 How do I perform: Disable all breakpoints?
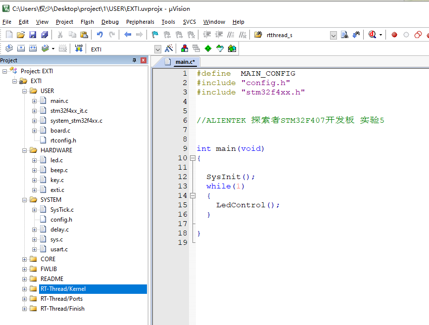click(417, 35)
